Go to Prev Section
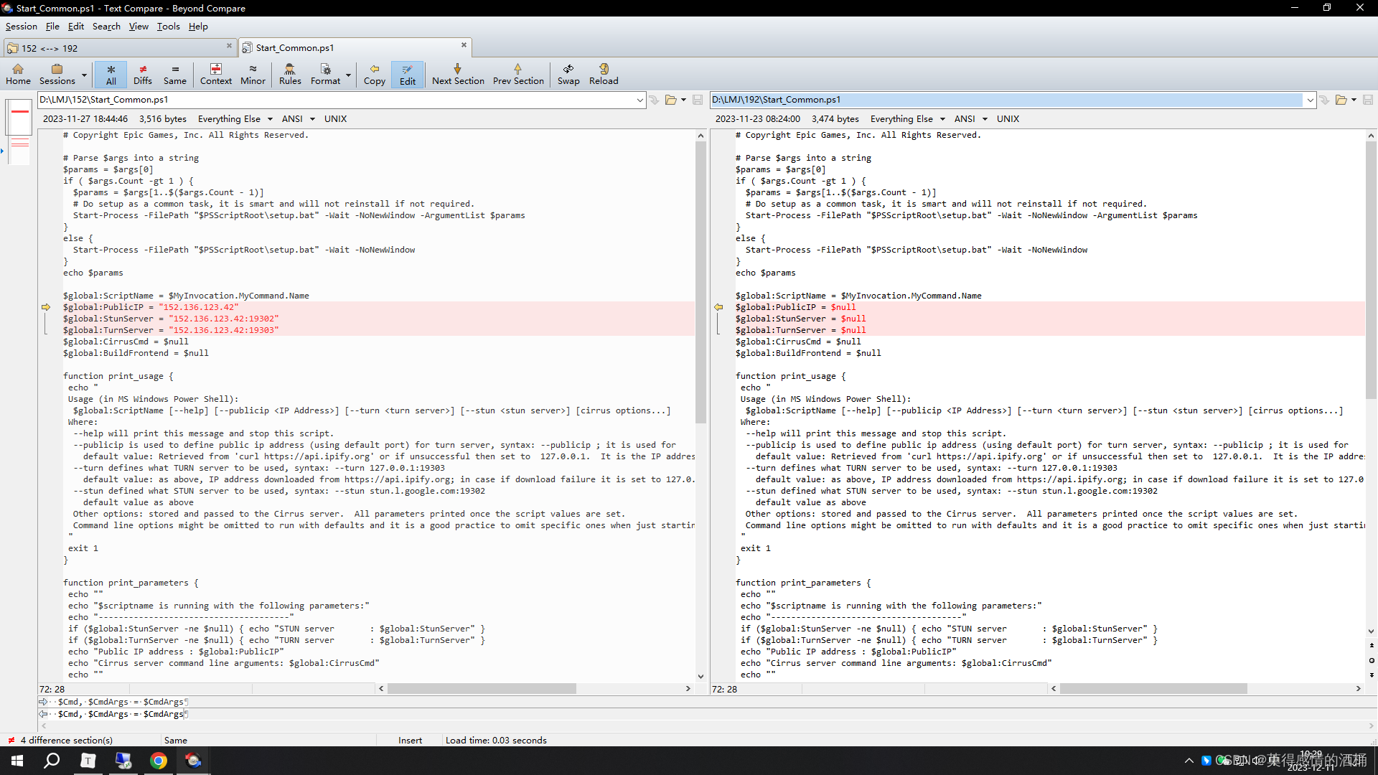The image size is (1378, 775). [518, 74]
